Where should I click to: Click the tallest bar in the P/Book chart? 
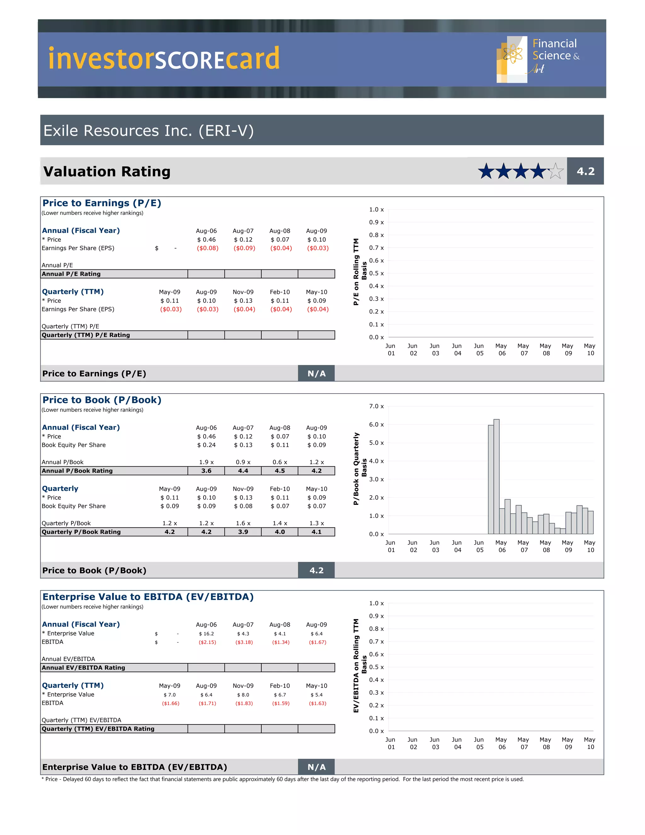click(496, 476)
